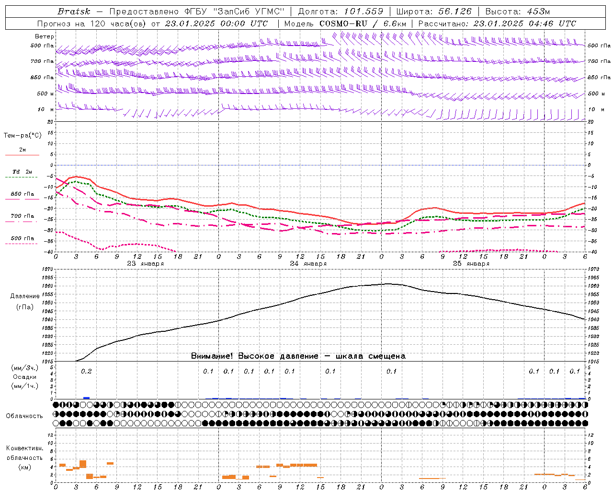Viewport: 613px width, 491px height.
Task: Click 'Прогноз на 120 часа(ов)' forecast text
Action: pyautogui.click(x=92, y=23)
